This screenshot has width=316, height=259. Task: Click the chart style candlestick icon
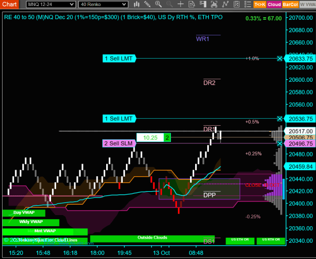(x=137, y=4)
